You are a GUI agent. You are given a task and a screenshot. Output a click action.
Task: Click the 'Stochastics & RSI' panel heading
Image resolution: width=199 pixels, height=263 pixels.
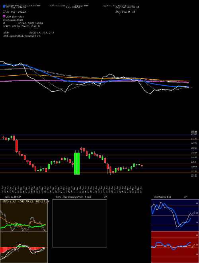point(170,197)
